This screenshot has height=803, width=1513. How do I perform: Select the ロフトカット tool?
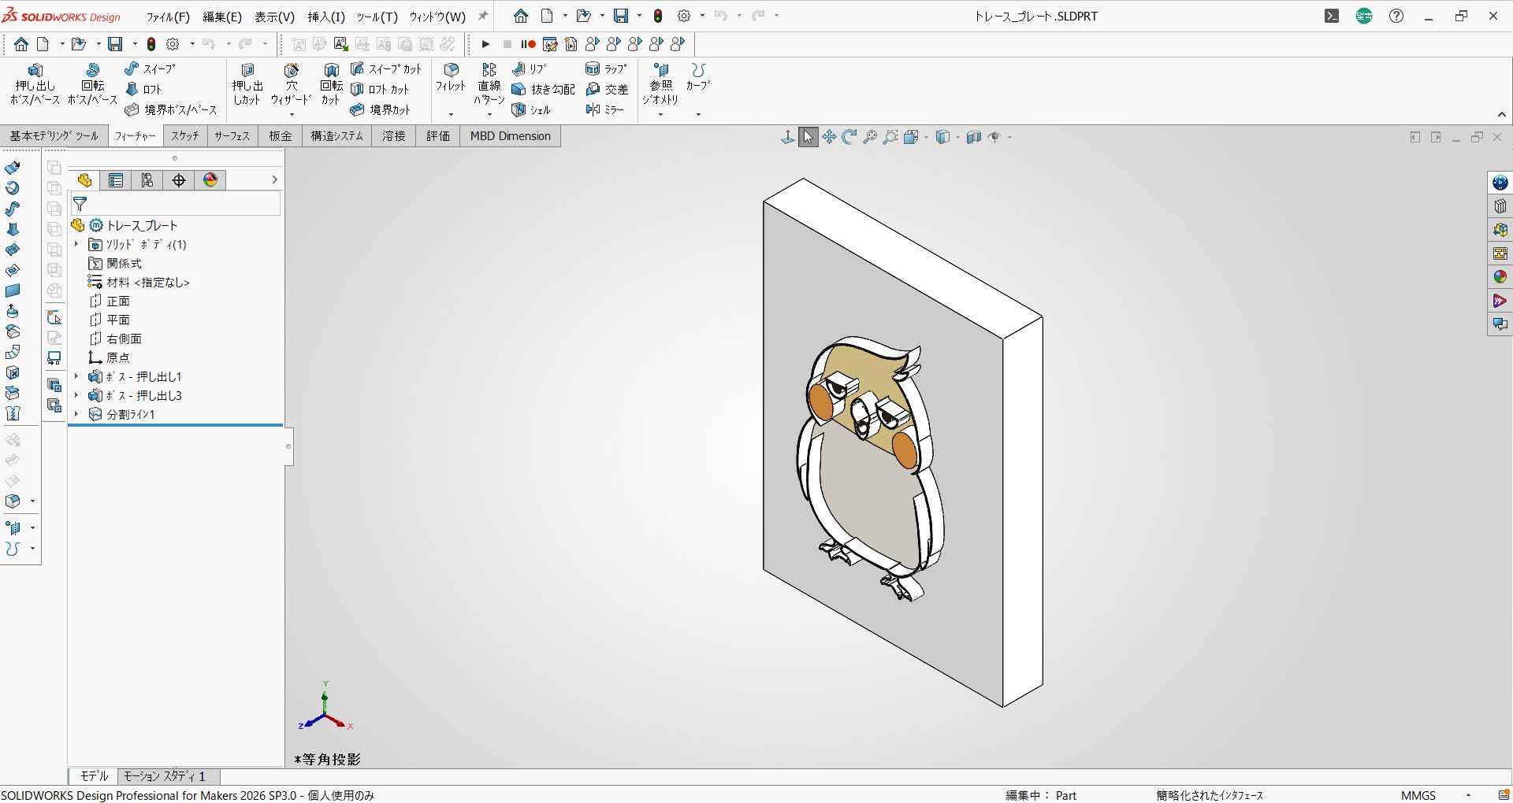pyautogui.click(x=380, y=90)
